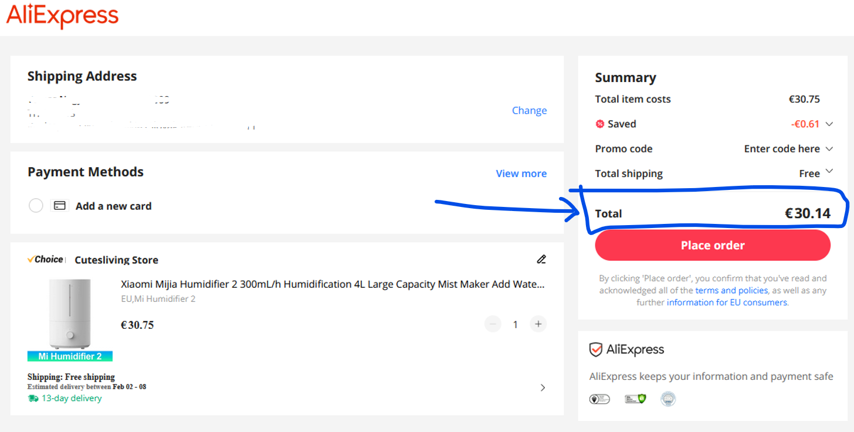Click the green delivery truck icon
The image size is (854, 432).
coord(33,399)
